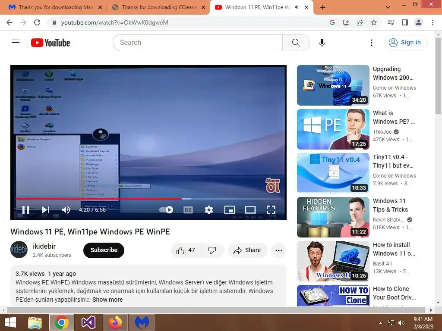Search with your voice microphone

coord(322,43)
